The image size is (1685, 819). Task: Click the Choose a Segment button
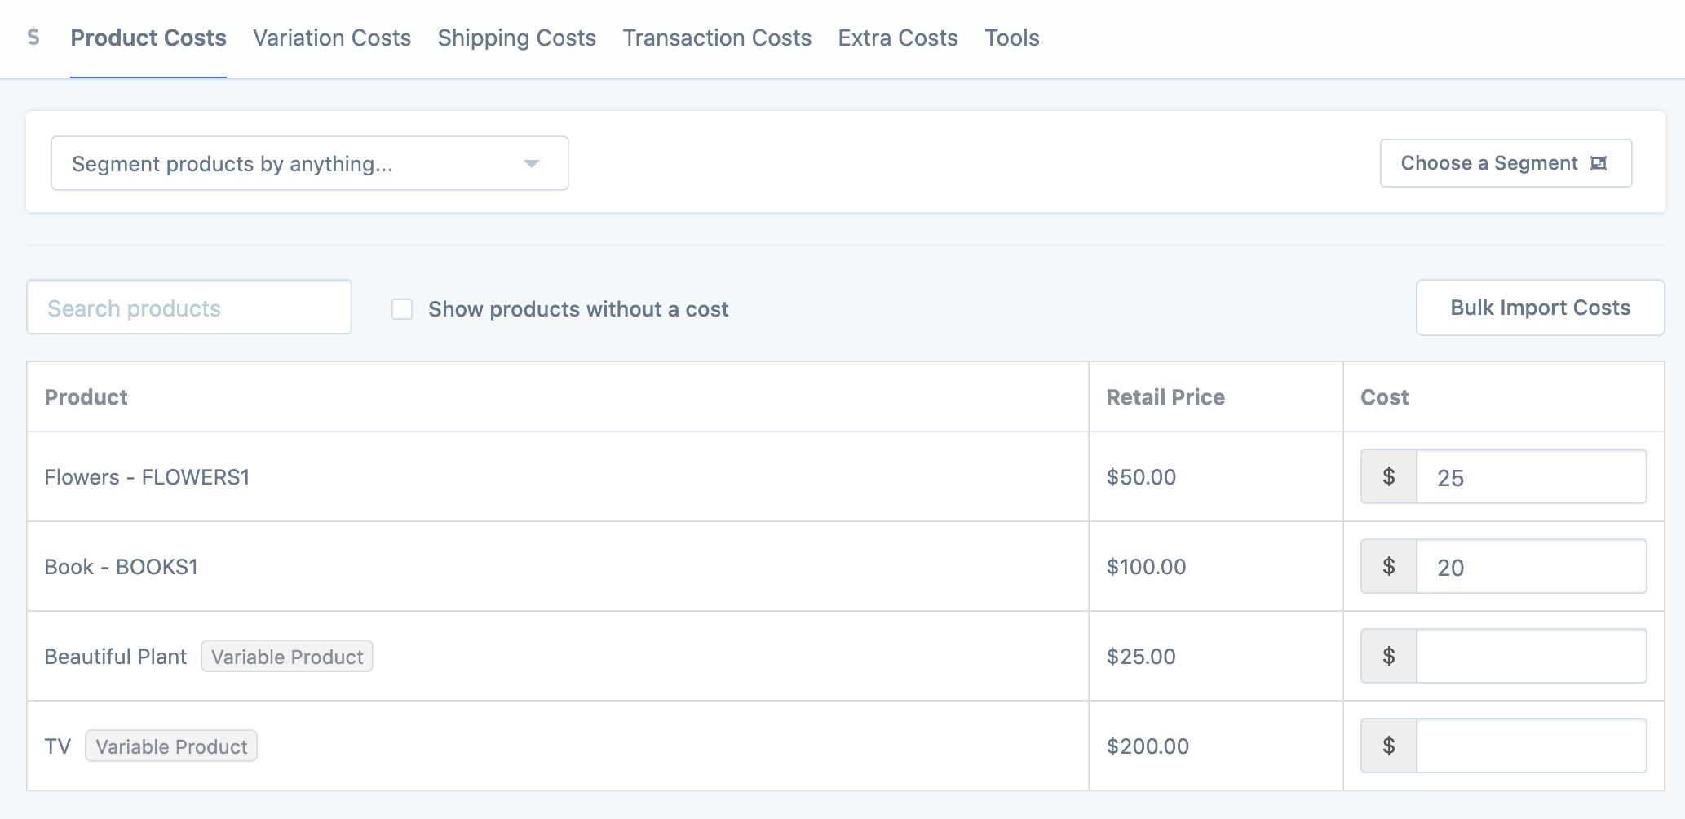(1505, 163)
